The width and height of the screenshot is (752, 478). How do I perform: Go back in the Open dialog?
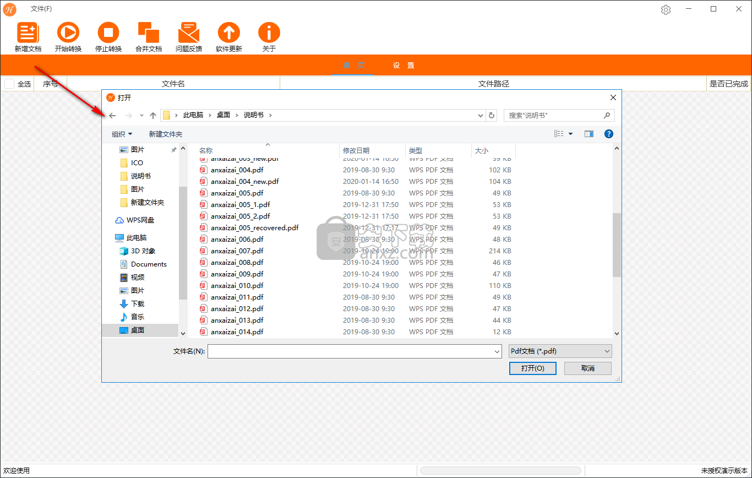(x=112, y=116)
